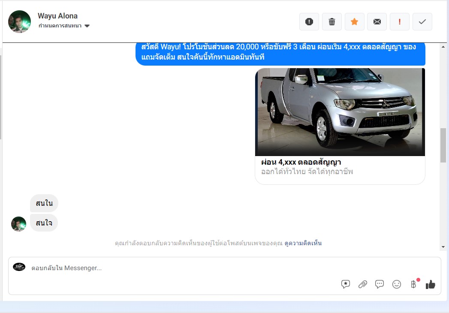Flag conversation with red exclamation mark
The width and height of the screenshot is (449, 313).
[x=400, y=22]
